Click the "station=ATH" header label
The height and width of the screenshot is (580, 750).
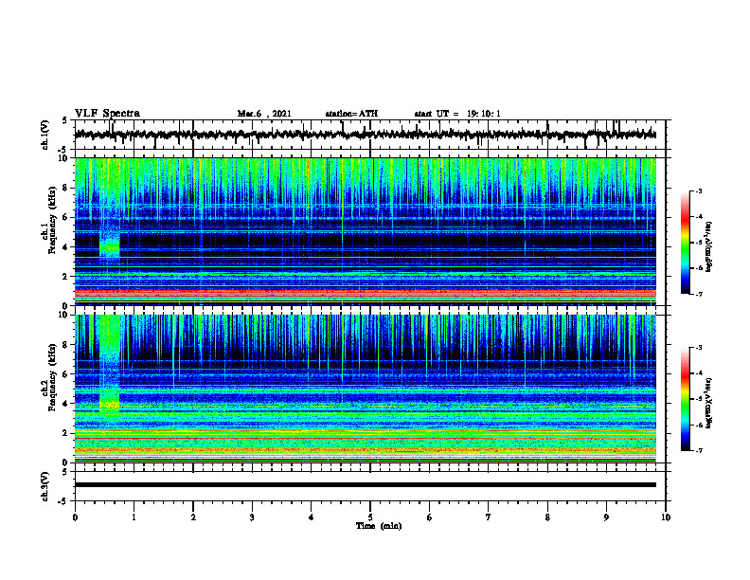[351, 114]
